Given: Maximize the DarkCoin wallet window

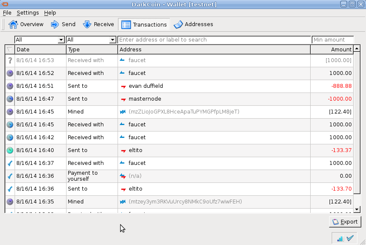Looking at the screenshot, I should point(352,4).
